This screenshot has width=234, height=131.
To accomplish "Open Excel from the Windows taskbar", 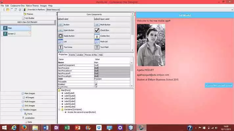I will (x=66, y=127).
